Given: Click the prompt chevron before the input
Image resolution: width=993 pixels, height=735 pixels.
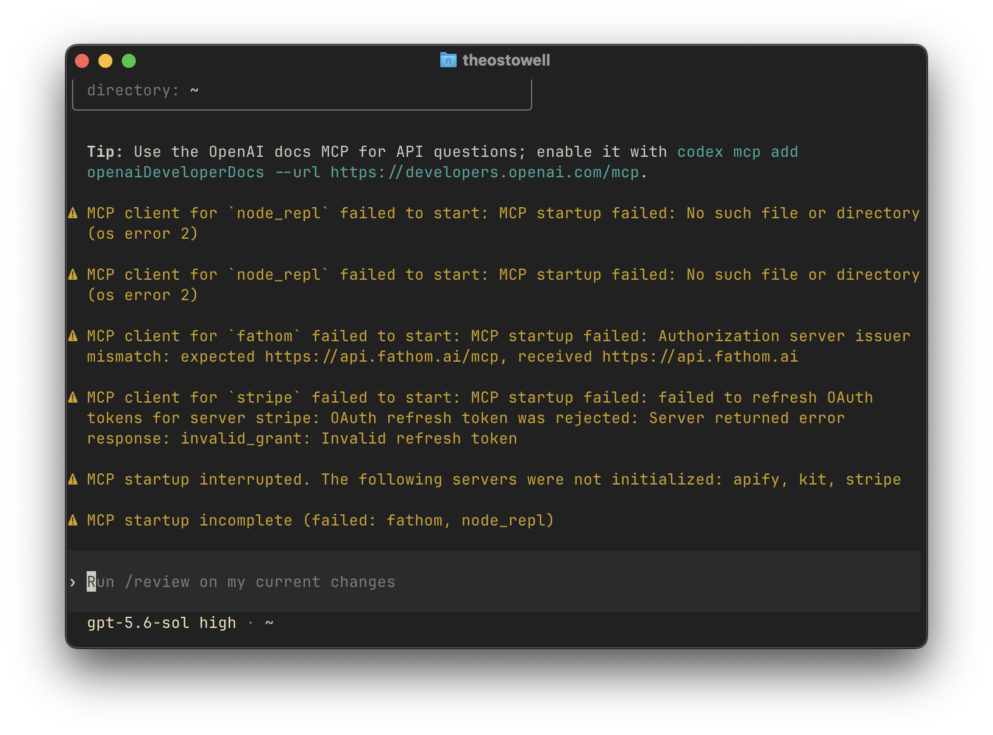Looking at the screenshot, I should [x=73, y=582].
